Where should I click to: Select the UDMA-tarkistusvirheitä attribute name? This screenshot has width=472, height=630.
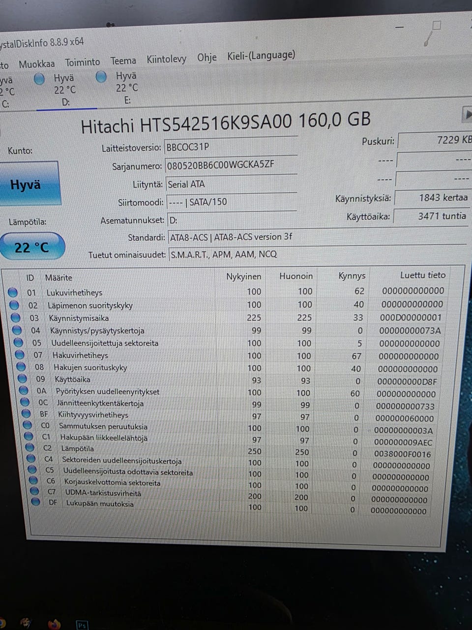[103, 493]
